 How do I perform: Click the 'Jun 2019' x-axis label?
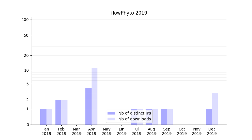pos(122,131)
